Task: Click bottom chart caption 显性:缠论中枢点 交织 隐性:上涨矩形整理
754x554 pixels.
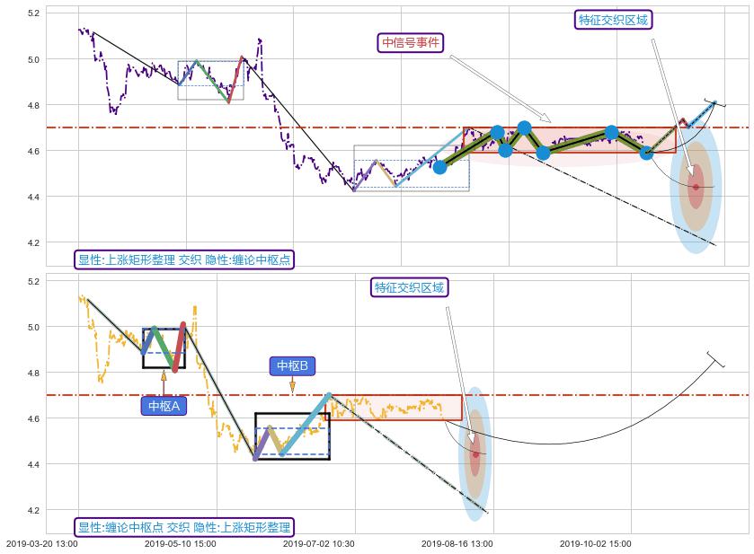Action: [185, 527]
